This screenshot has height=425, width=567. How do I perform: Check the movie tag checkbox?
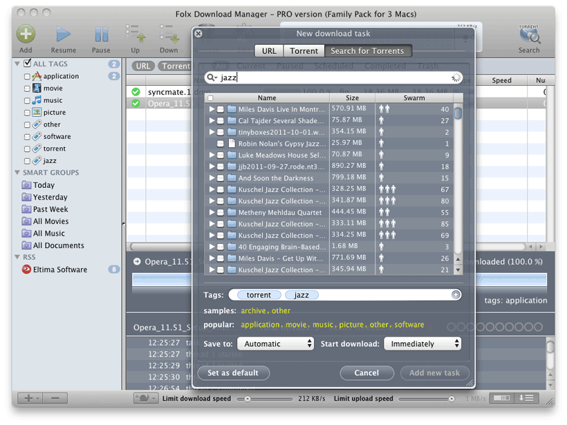click(x=27, y=88)
